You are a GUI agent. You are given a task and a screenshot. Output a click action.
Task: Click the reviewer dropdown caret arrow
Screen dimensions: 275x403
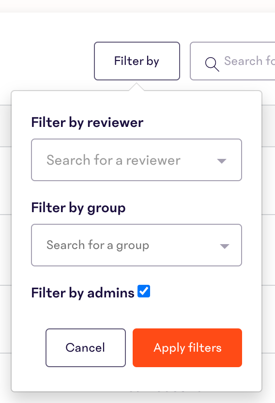pyautogui.click(x=222, y=161)
